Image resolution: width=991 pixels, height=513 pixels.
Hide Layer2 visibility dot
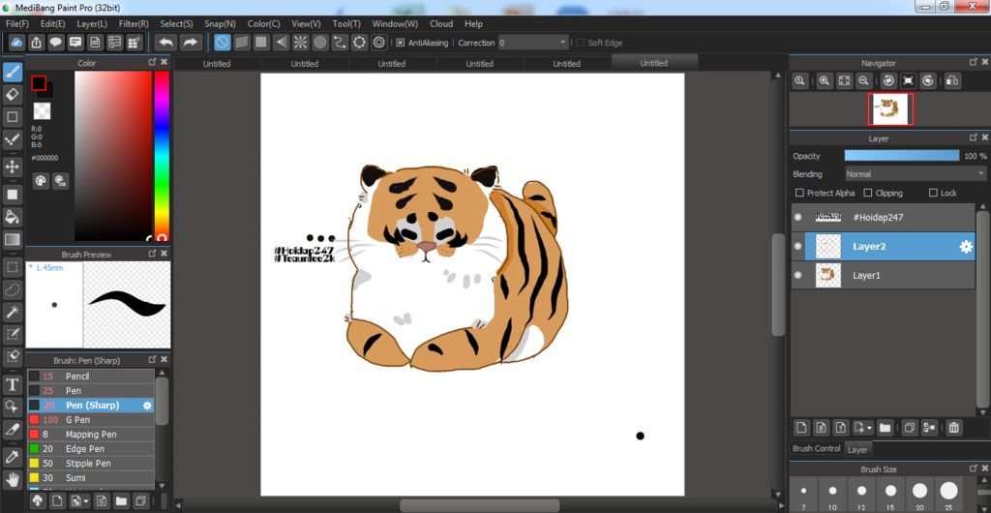(798, 246)
